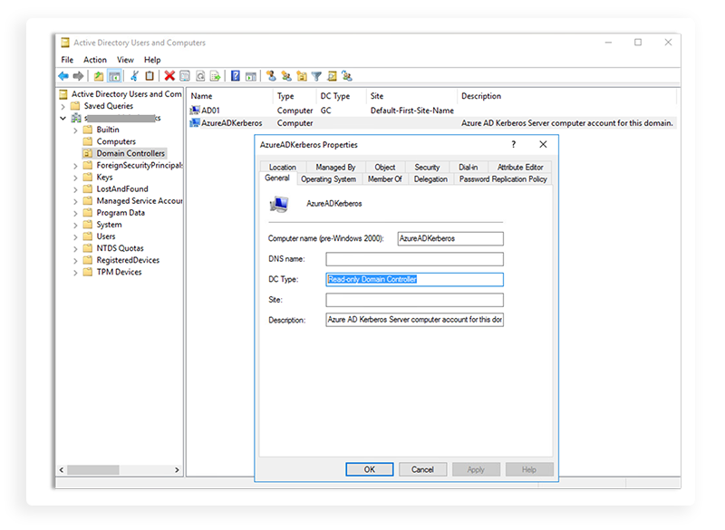Open the Member Of tab

coord(384,178)
